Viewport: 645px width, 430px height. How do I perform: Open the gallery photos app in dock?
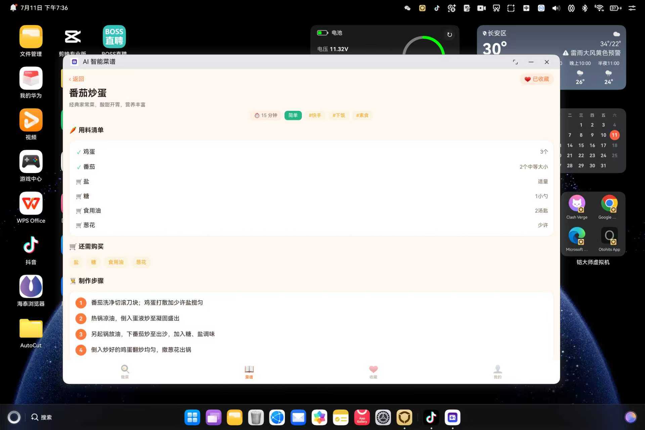319,418
